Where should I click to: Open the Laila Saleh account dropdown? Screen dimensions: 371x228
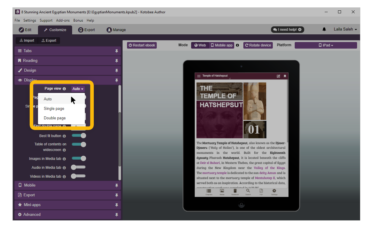tap(345, 29)
